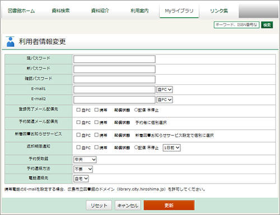This screenshot has height=215, width=280.
Task: Click the リセット button
Action: click(99, 205)
